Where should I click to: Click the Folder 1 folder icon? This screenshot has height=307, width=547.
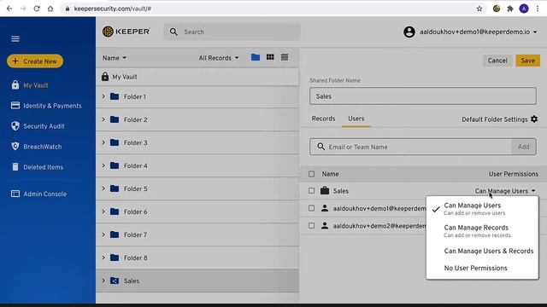pos(115,96)
